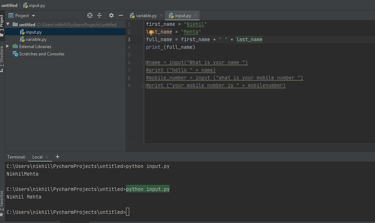Click the "Nikhil" string on line 1
This screenshot has height=223, width=375.
click(195, 24)
